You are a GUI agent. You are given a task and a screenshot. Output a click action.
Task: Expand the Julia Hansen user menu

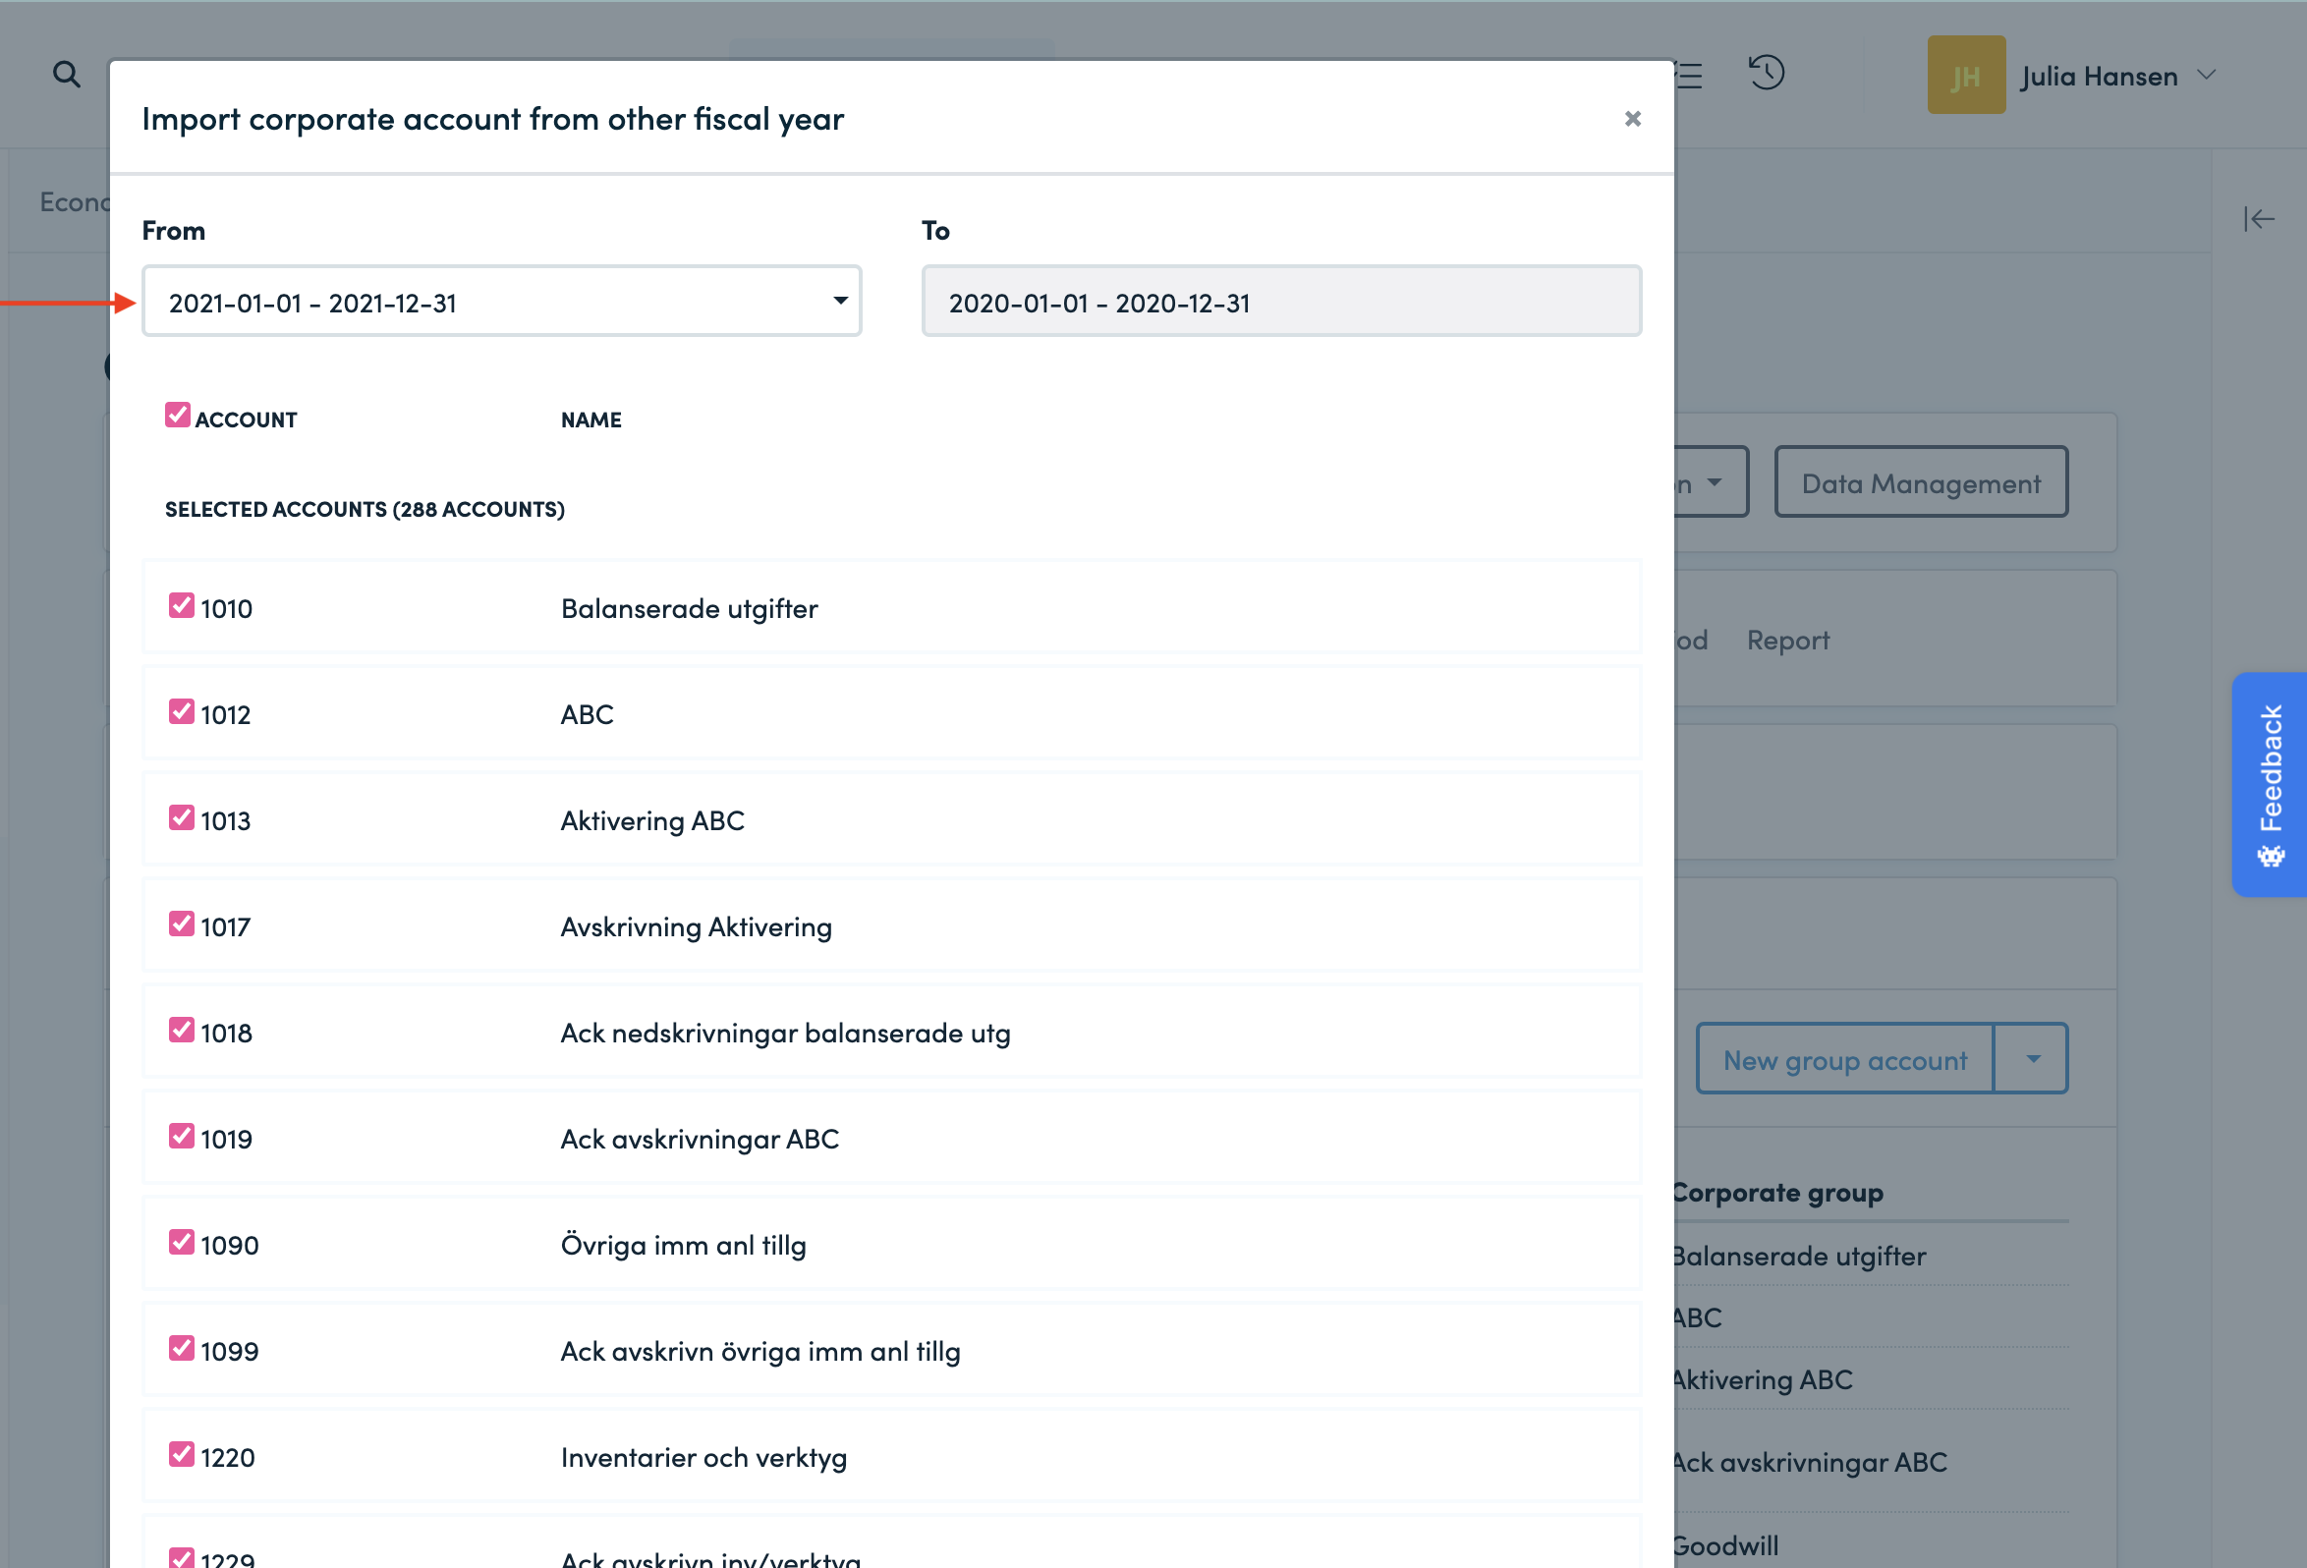pos(2207,76)
